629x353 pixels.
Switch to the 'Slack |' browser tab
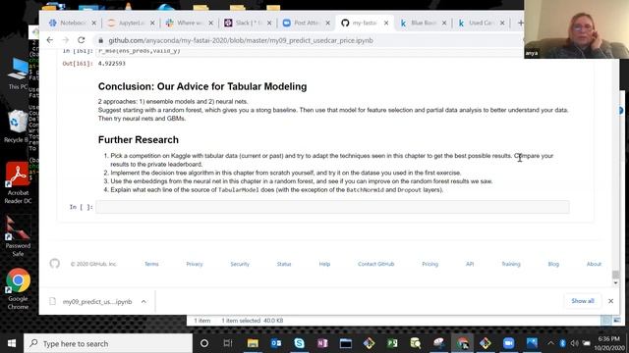coord(248,23)
